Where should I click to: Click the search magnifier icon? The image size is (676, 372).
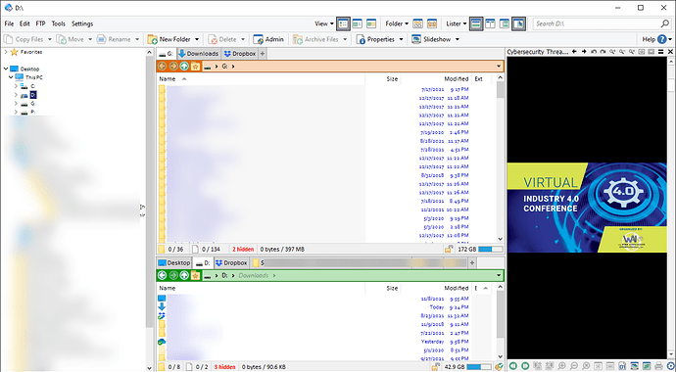(665, 23)
